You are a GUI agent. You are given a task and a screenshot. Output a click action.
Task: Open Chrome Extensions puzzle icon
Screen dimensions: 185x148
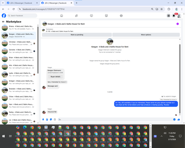169,9
